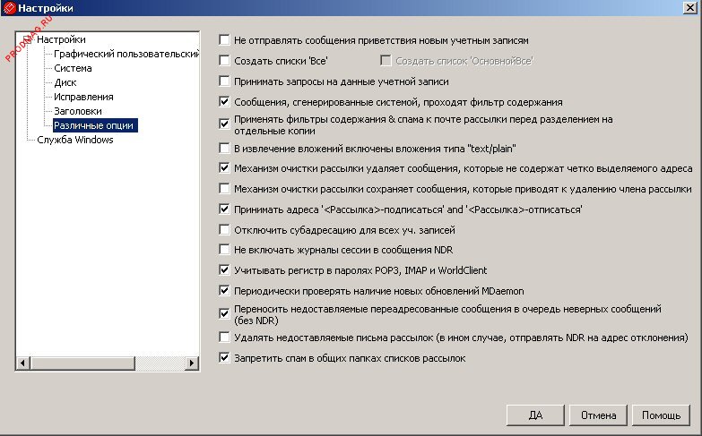This screenshot has width=702, height=436.
Task: Click the MDaemon icon in title bar
Action: [9, 8]
